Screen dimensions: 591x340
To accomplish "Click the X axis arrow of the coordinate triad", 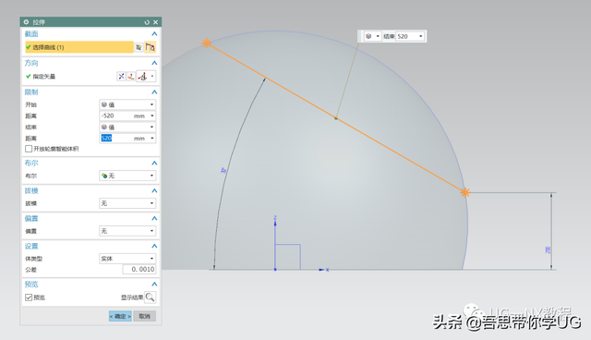I will tap(323, 270).
